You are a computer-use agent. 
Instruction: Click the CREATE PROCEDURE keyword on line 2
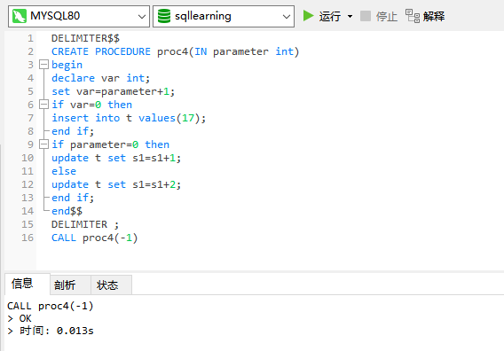(101, 51)
